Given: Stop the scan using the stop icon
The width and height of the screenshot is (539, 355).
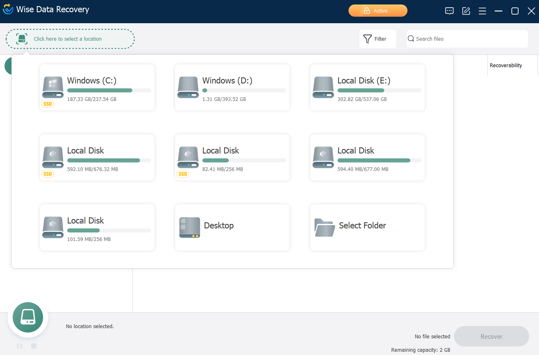Looking at the screenshot, I should click(33, 346).
